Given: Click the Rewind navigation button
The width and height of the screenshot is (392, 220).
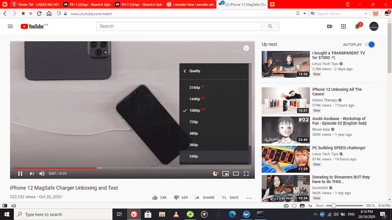Looking at the screenshot, I should coord(23,13).
